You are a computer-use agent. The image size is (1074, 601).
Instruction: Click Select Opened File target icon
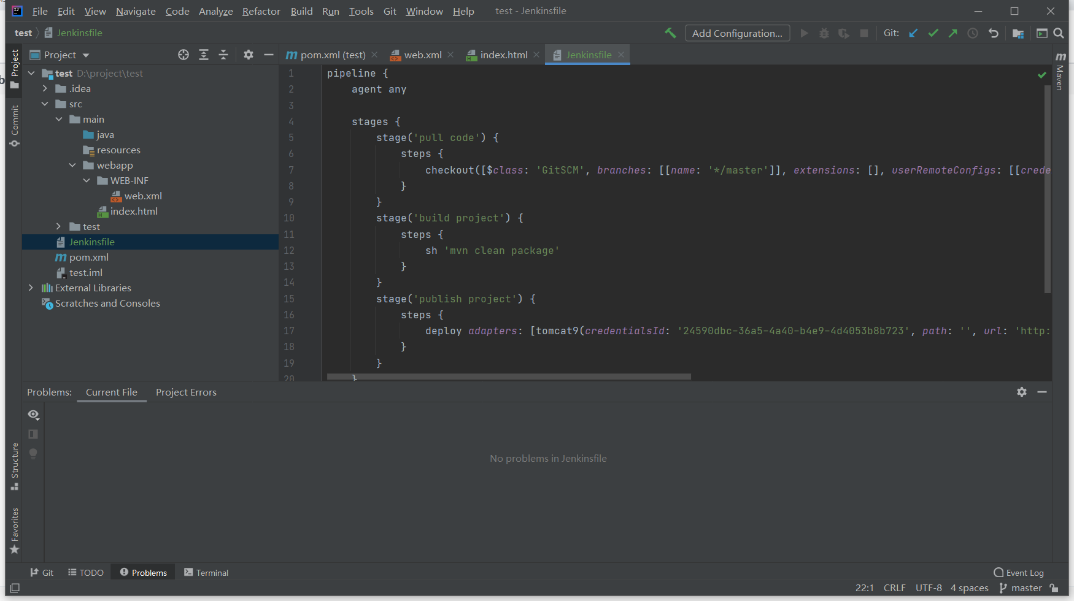point(184,55)
